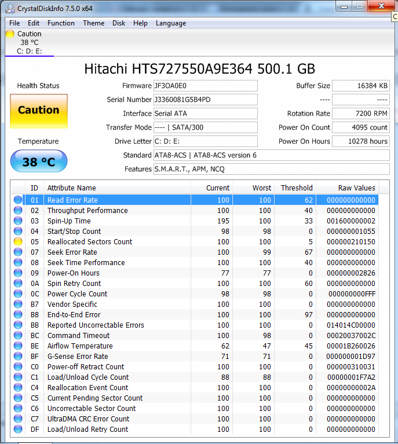Viewport: 398px width, 444px height.
Task: Click the Firmware value field
Action: click(x=205, y=86)
